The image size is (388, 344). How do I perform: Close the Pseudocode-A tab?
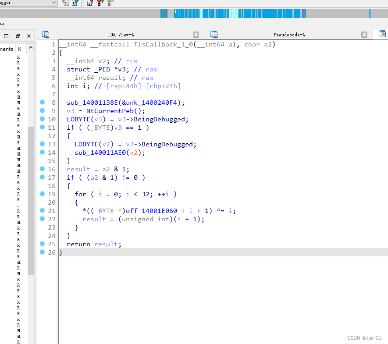(x=364, y=35)
